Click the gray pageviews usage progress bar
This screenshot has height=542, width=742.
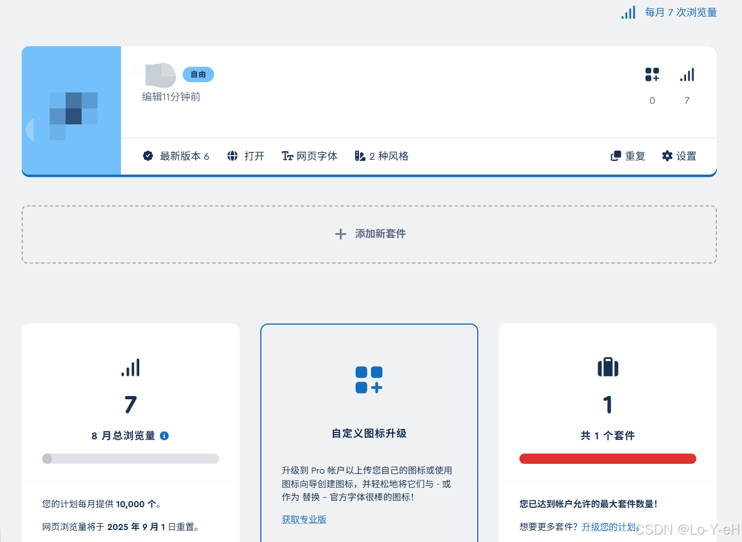(131, 459)
